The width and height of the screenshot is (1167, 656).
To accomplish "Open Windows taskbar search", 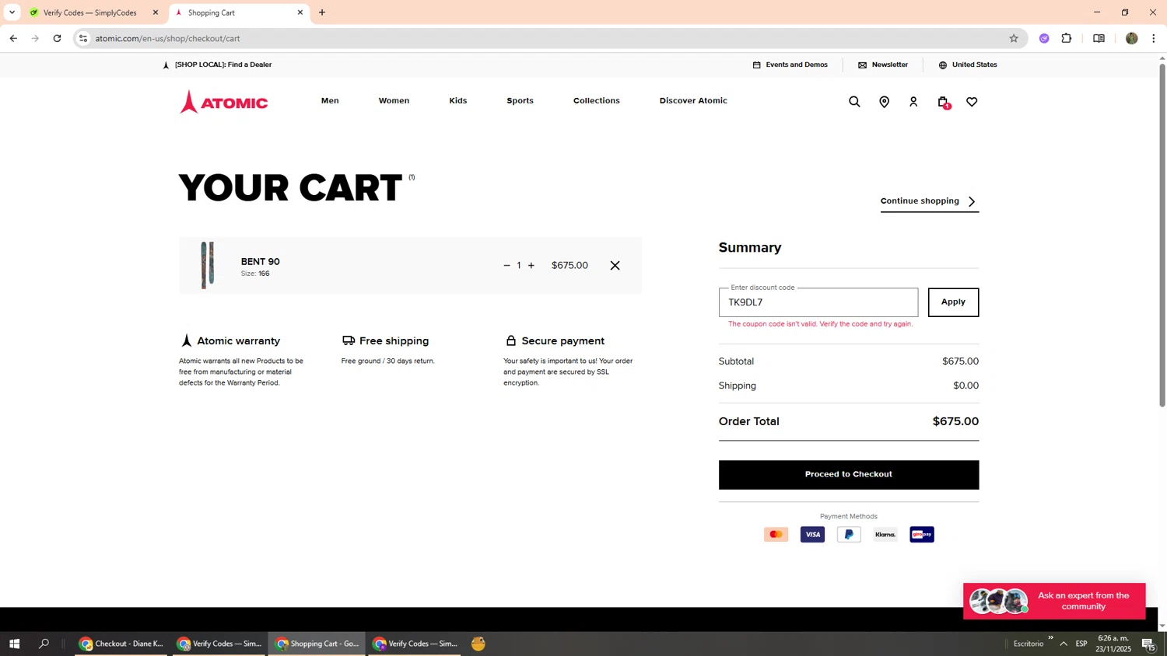I will tap(44, 644).
